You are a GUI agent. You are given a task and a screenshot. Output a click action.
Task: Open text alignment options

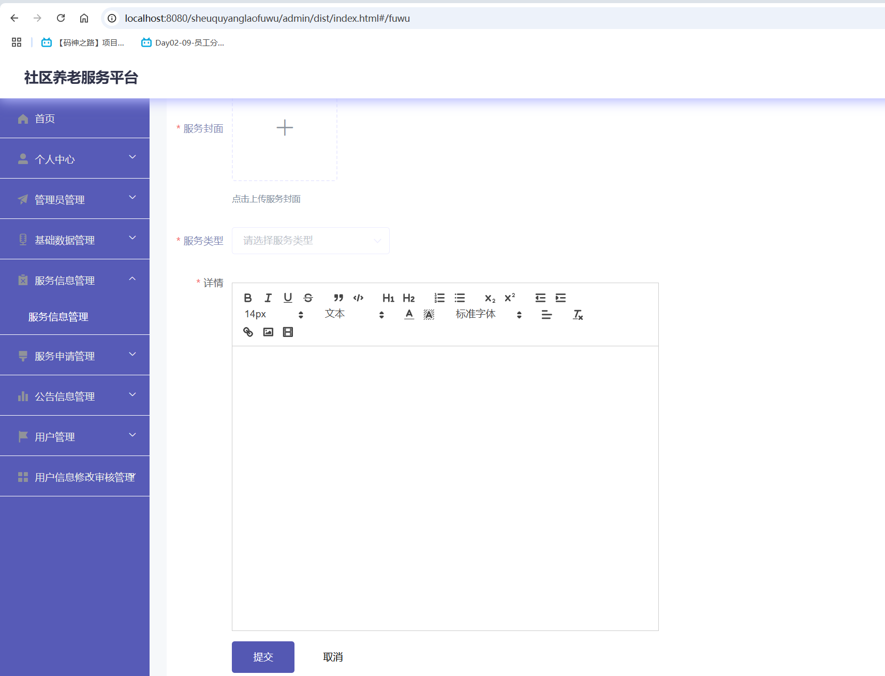coord(547,314)
